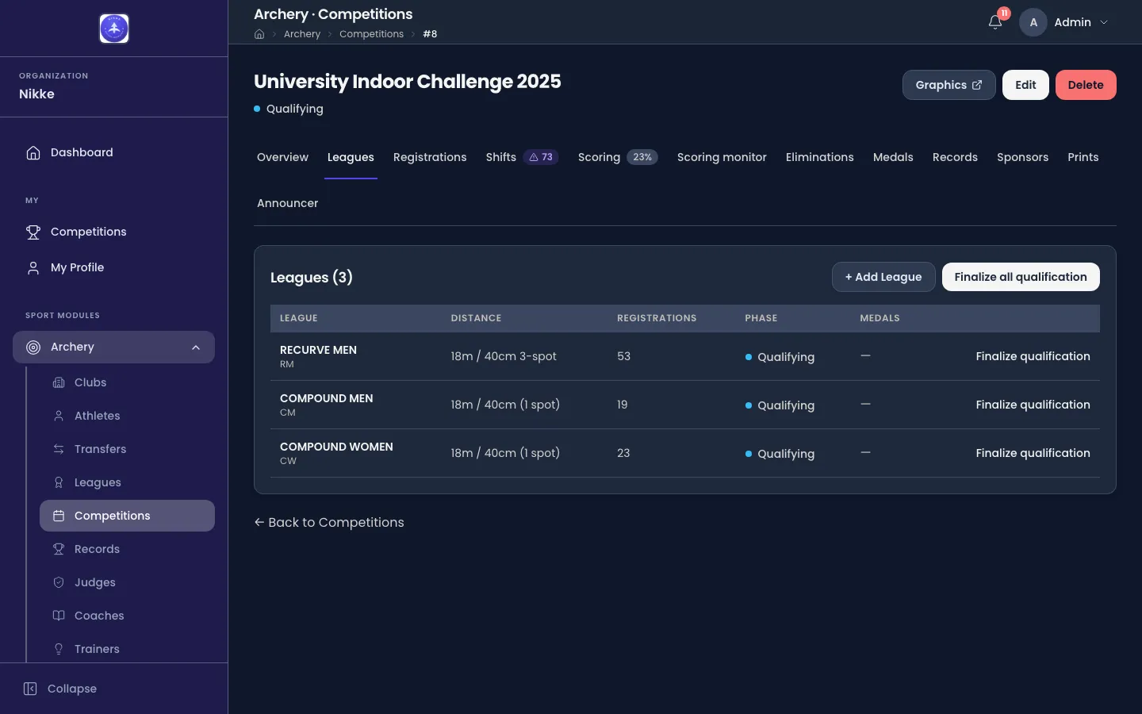Screen dimensions: 1142x714
Task: Click the Edit button
Action: [1025, 85]
